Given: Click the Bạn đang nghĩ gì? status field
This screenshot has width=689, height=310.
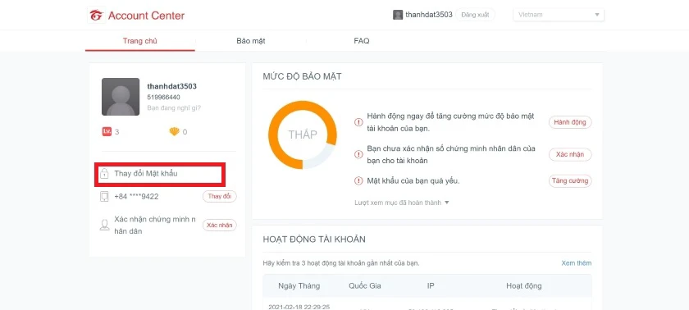Looking at the screenshot, I should 174,107.
